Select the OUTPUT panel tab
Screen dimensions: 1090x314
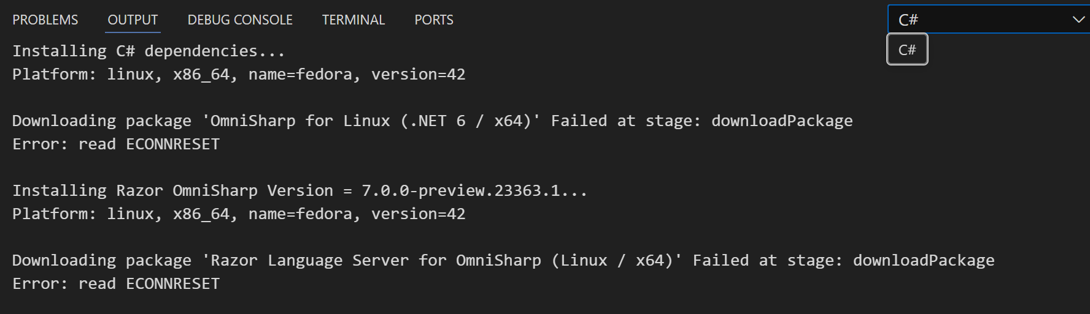tap(133, 20)
